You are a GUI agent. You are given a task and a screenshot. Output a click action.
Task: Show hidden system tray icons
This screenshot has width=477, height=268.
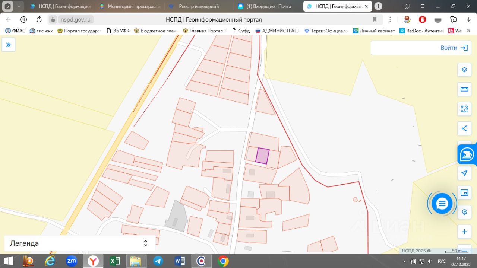tap(404, 261)
